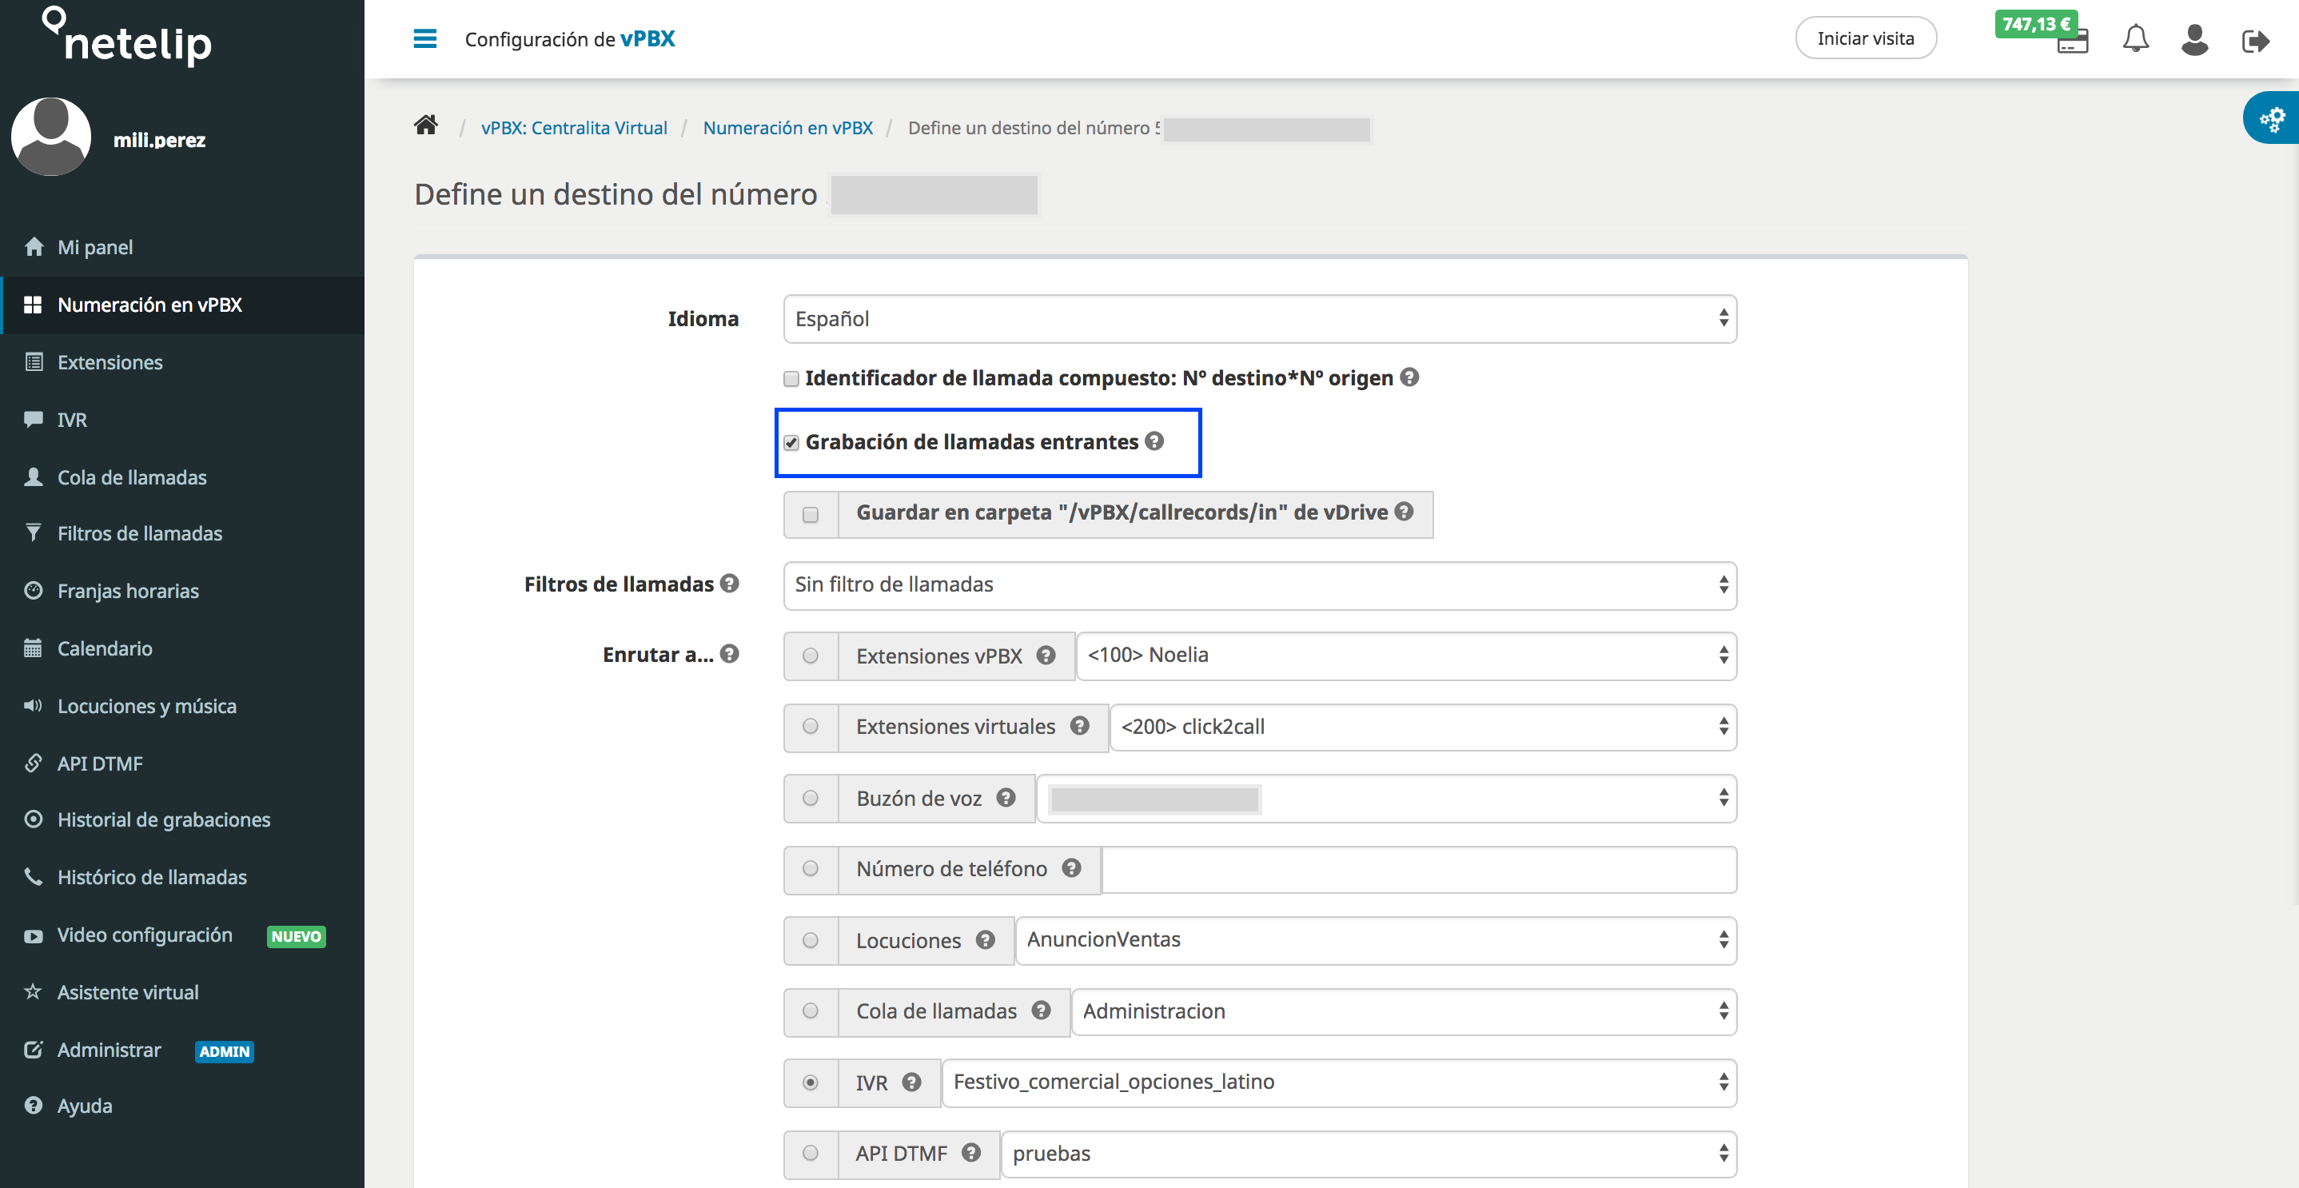The width and height of the screenshot is (2299, 1188).
Task: Open the pruebas API DTMF dropdown
Action: [x=1369, y=1154]
